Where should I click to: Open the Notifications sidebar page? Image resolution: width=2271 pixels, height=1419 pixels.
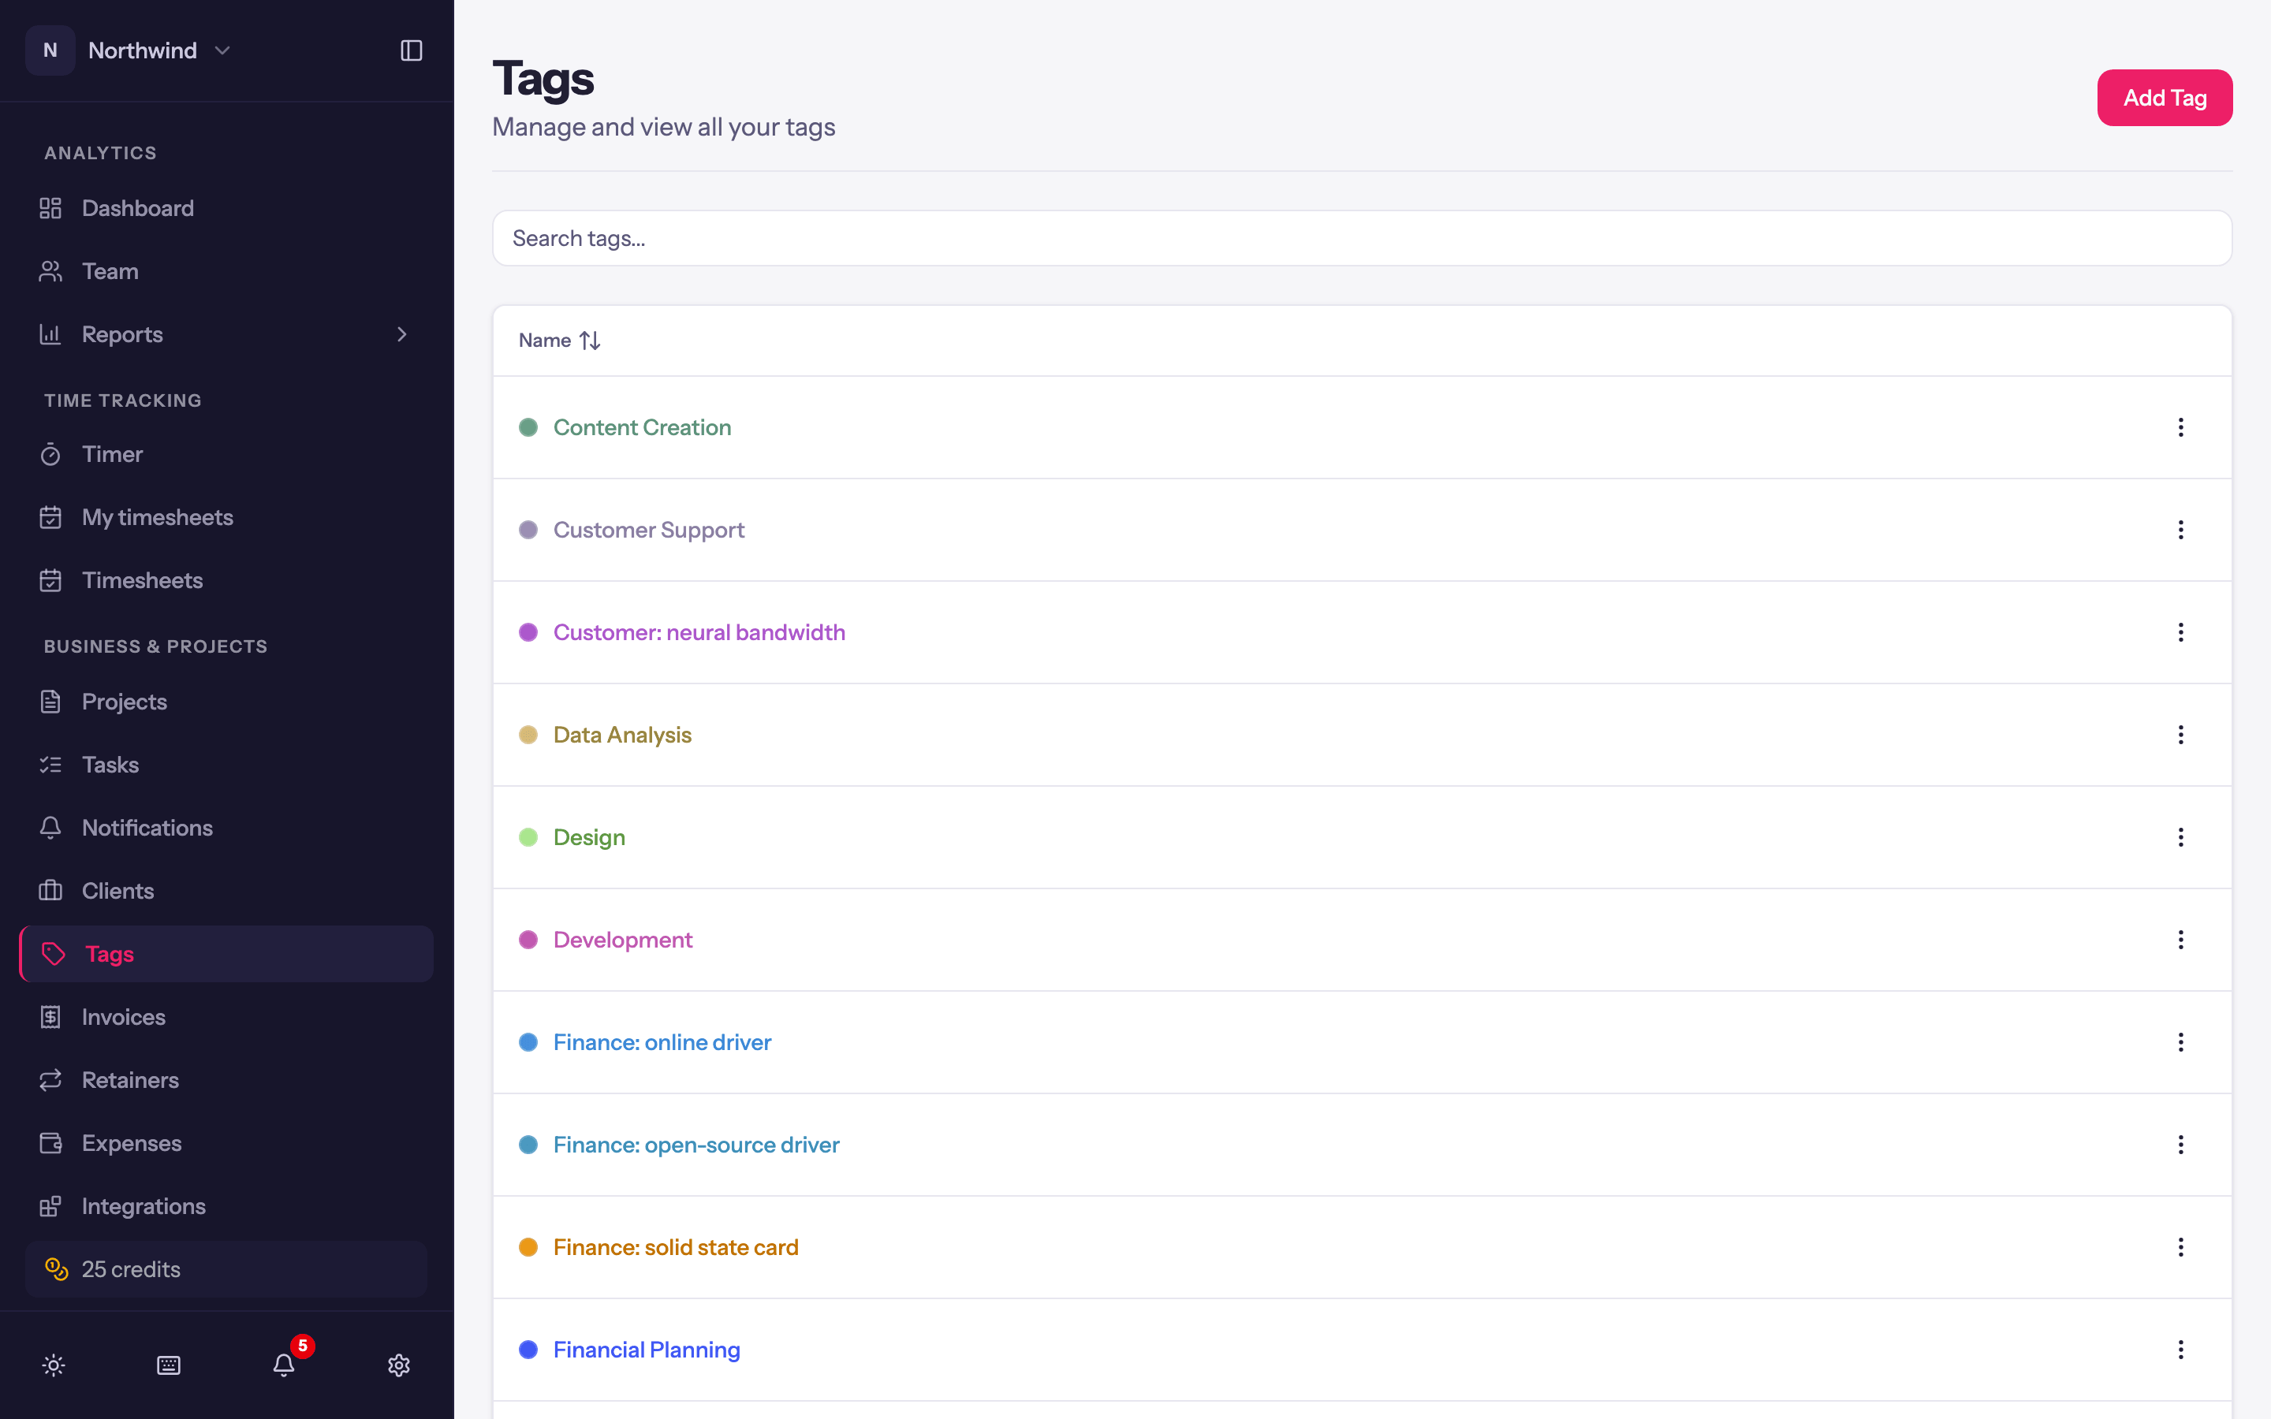pyautogui.click(x=226, y=828)
